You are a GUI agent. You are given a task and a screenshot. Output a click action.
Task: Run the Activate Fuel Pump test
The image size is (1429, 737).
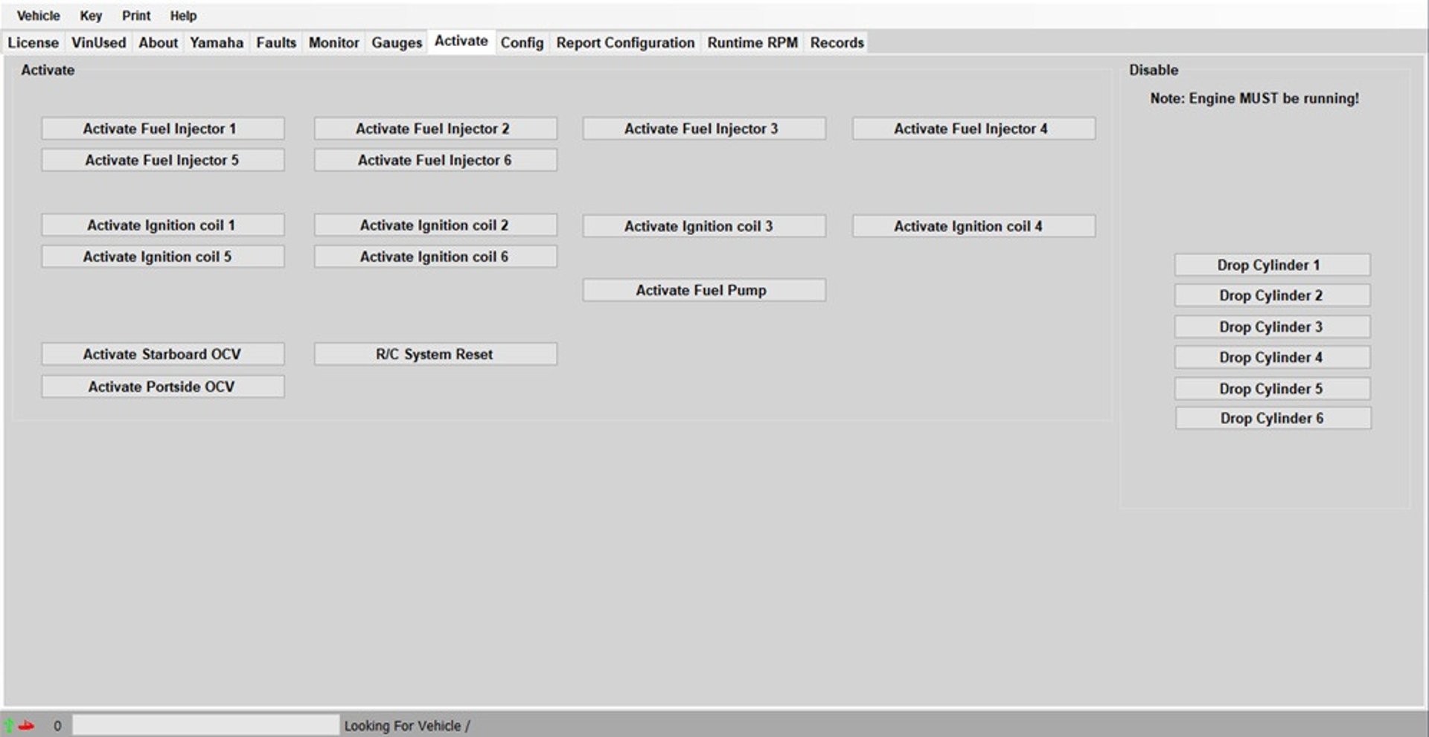(x=704, y=290)
